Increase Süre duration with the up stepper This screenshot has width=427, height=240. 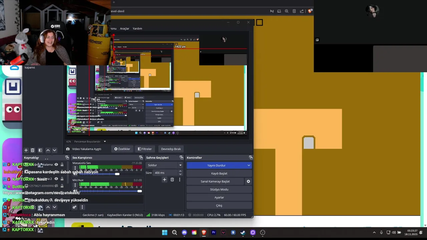click(x=180, y=171)
